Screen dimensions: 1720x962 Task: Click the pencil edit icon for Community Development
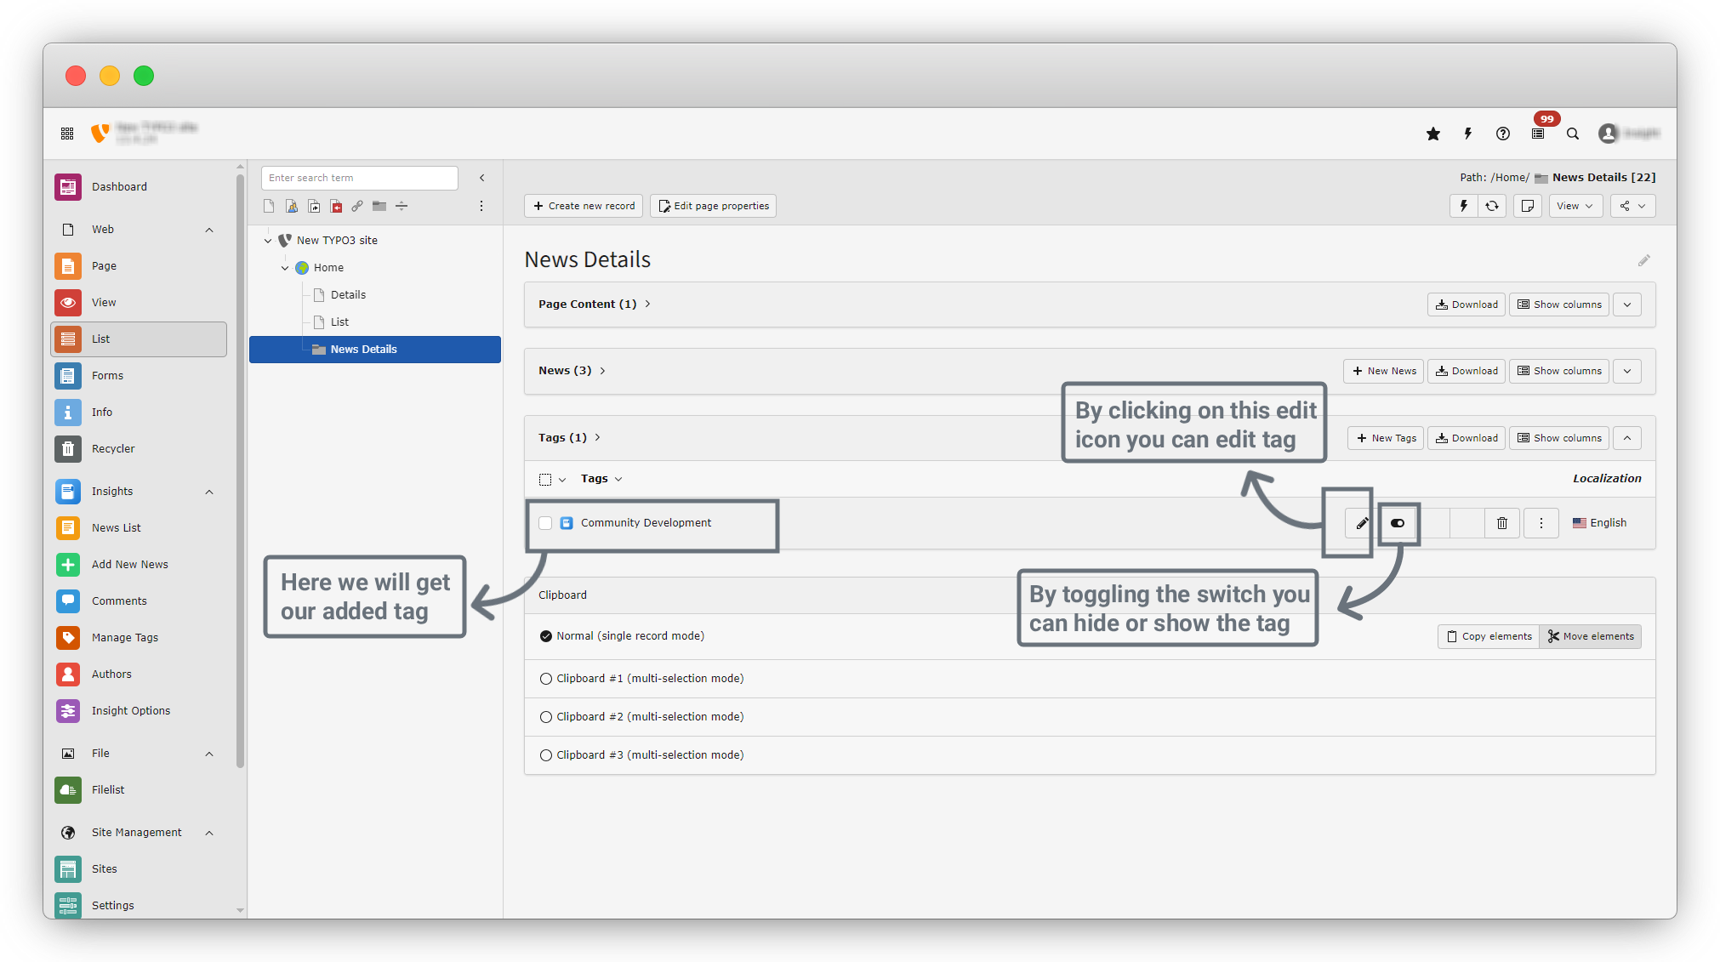[1361, 523]
